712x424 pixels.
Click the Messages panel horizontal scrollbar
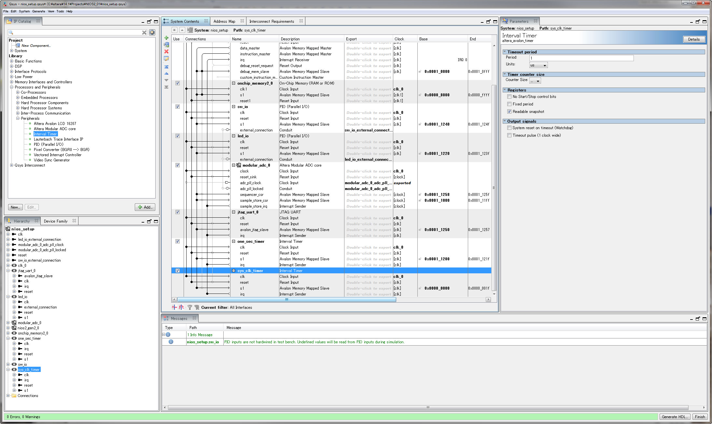coord(428,407)
